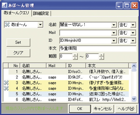Viewport: 140px width, 115px height.
Task: Click into the 本文 text field
Action: pyautogui.click(x=98, y=48)
